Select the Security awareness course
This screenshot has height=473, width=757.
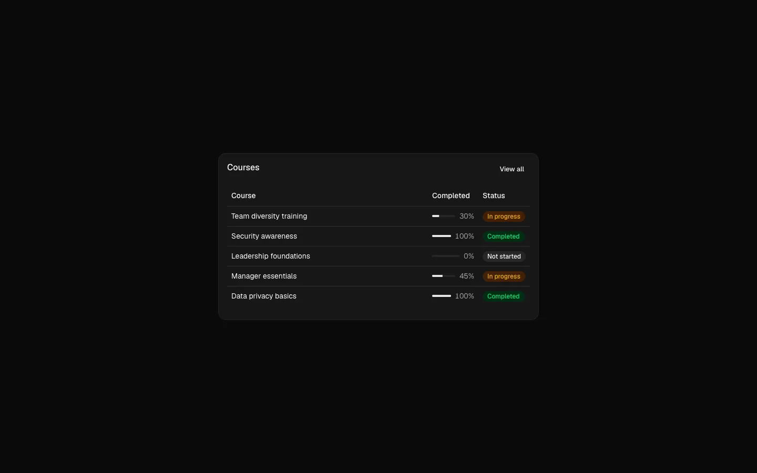tap(264, 236)
